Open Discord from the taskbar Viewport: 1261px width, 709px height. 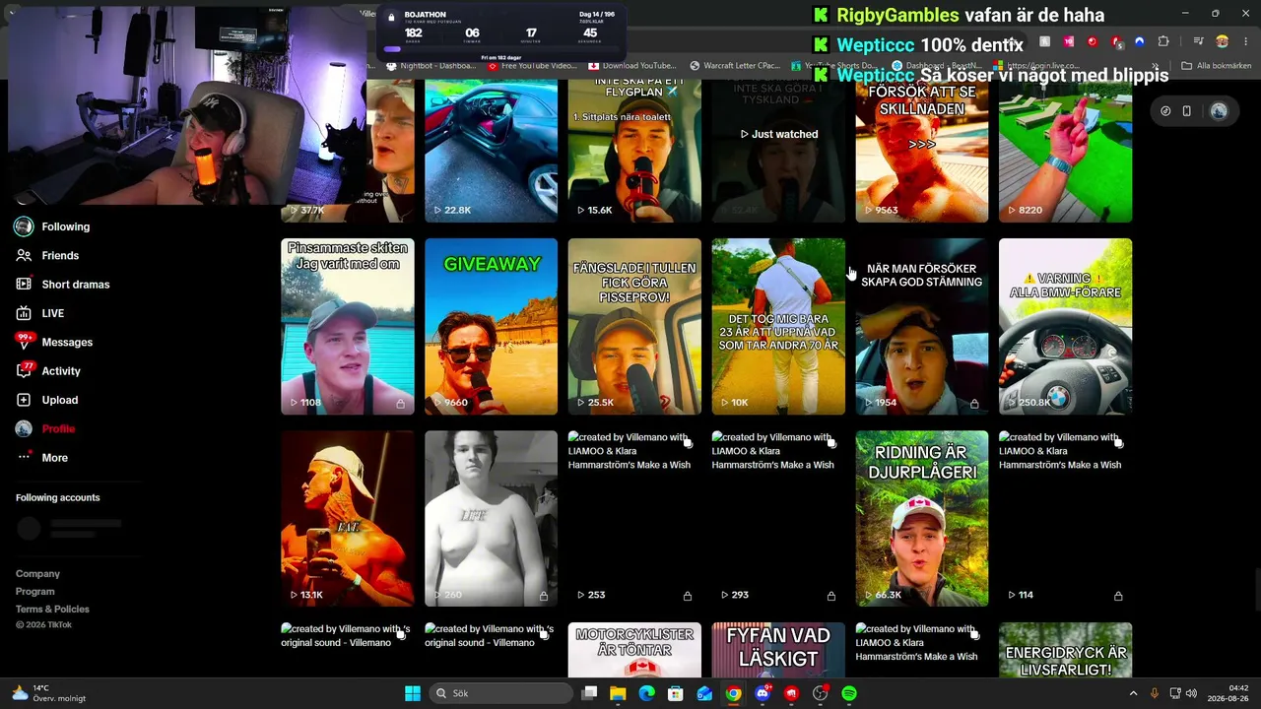tap(763, 693)
